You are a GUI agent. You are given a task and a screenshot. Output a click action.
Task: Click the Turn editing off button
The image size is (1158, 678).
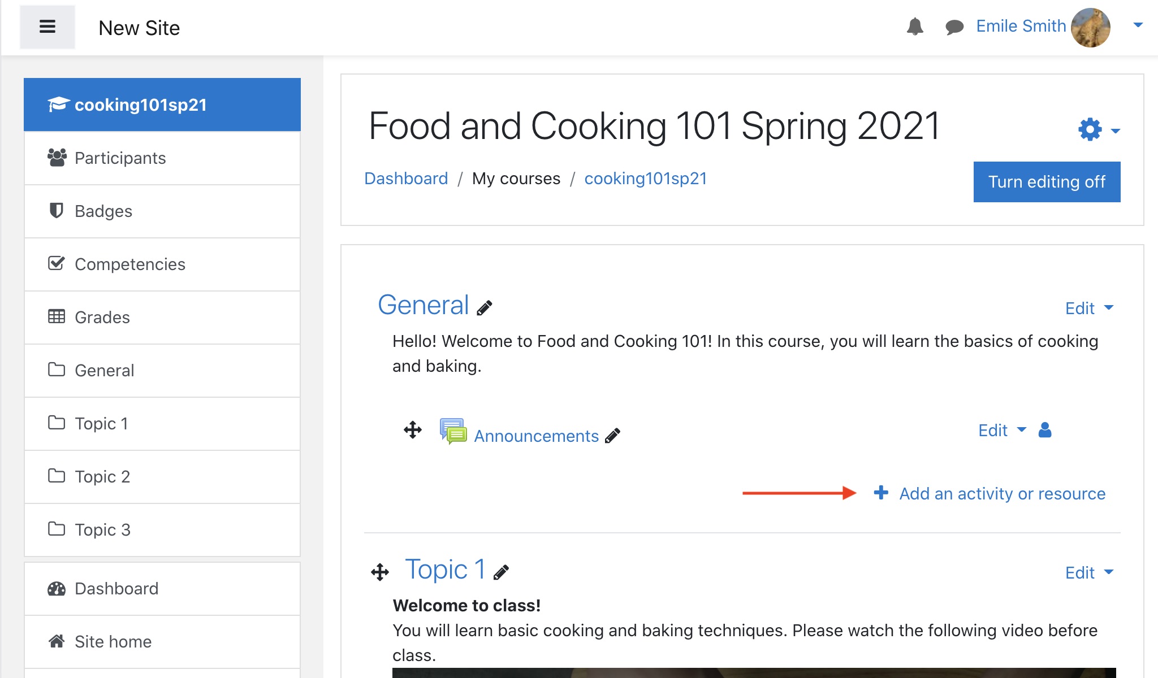tap(1047, 181)
